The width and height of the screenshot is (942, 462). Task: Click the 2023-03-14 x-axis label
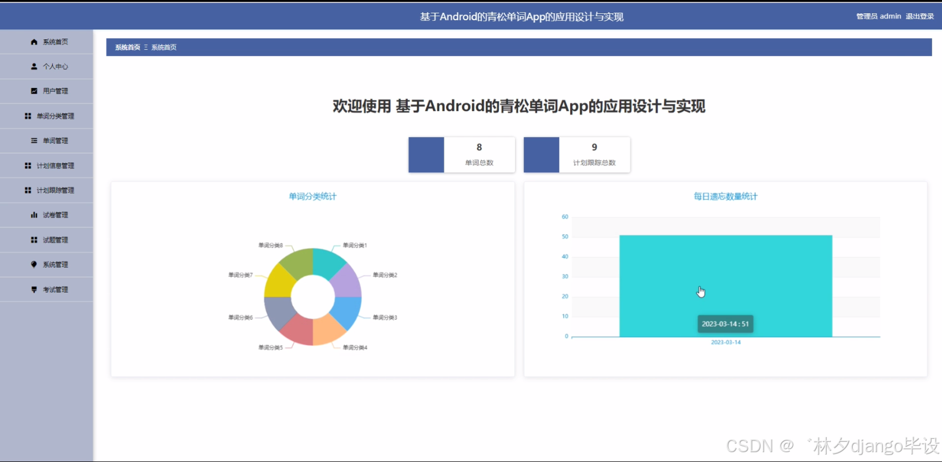coord(726,342)
